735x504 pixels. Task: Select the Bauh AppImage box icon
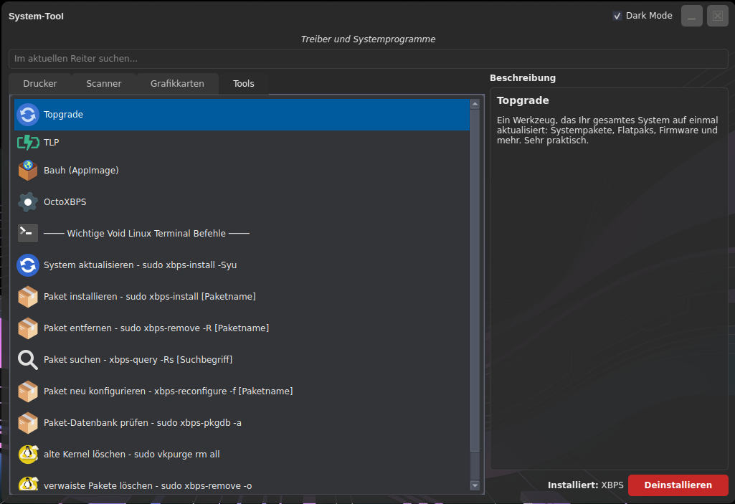point(28,171)
